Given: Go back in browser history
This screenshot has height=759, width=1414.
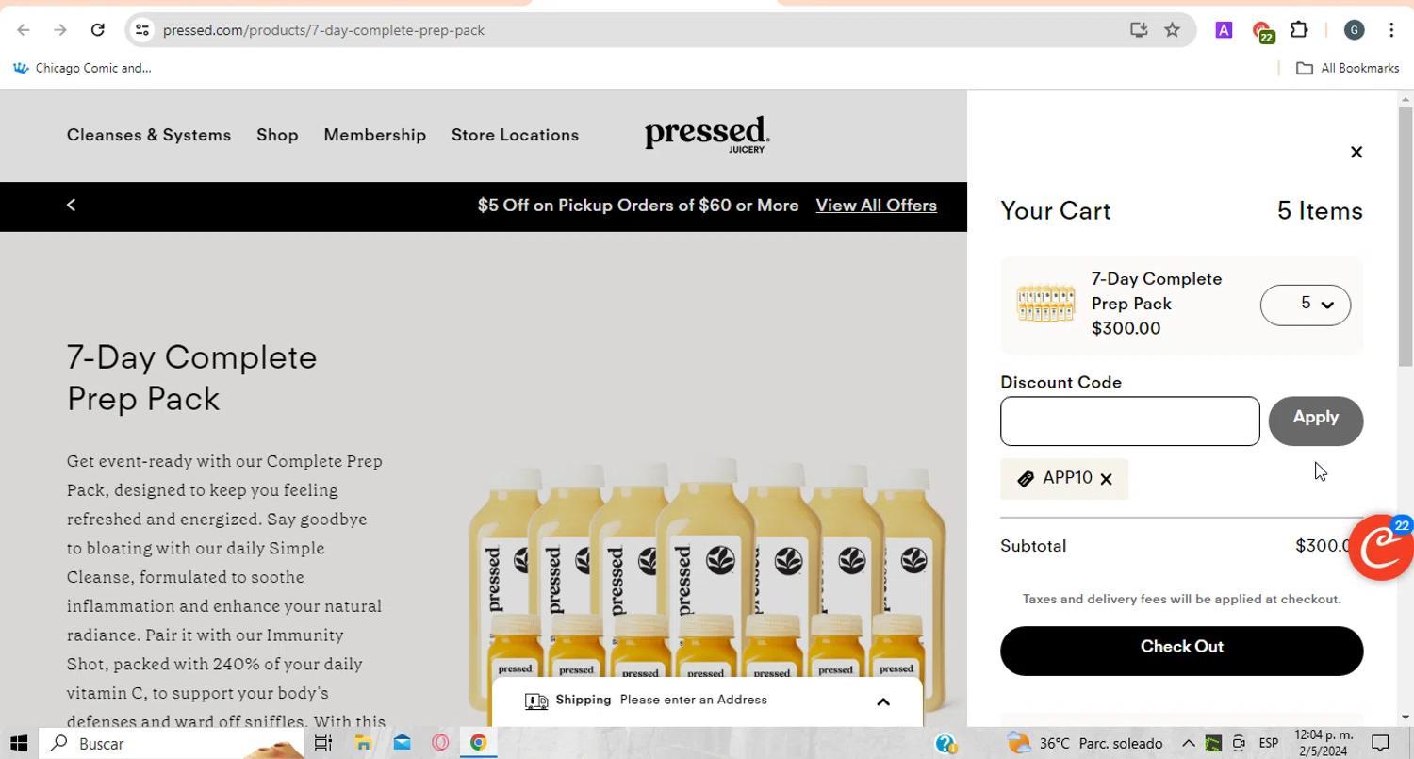Looking at the screenshot, I should (24, 30).
